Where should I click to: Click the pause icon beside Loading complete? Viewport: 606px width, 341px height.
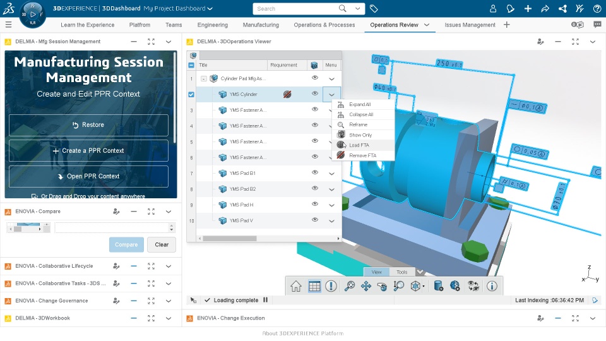point(266,299)
